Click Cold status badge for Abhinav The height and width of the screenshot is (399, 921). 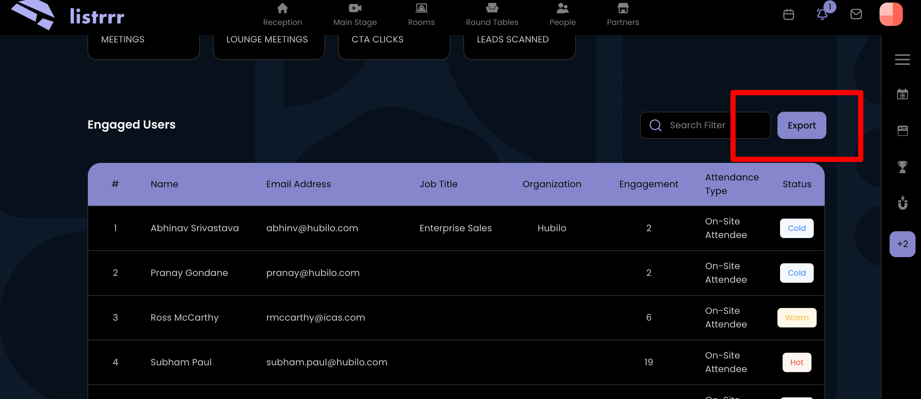[797, 228]
